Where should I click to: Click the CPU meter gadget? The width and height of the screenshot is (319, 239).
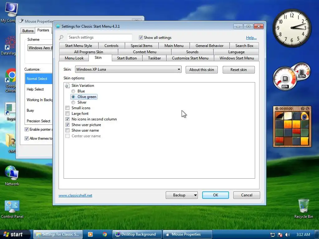coord(285,79)
